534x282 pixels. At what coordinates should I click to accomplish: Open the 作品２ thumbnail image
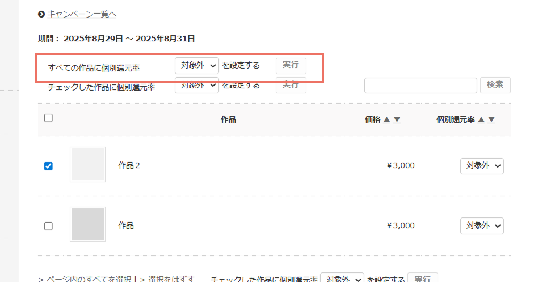pos(87,165)
